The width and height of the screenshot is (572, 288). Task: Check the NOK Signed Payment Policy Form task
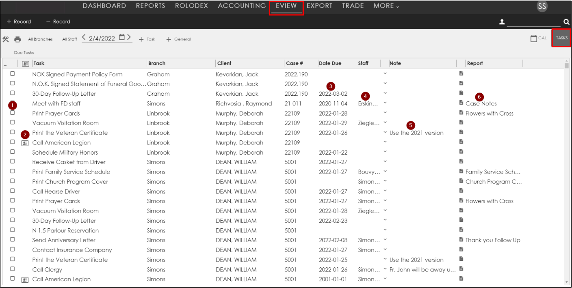click(x=13, y=74)
